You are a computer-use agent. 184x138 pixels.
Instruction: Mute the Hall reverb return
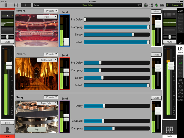[x=156, y=11]
